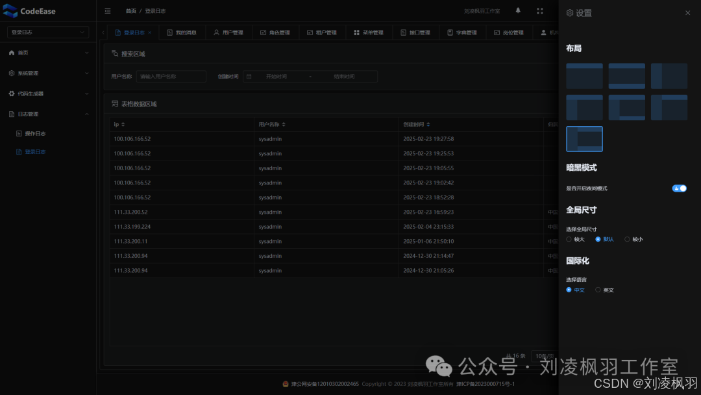Choose the third layout thumbnail in top row
This screenshot has width=701, height=395.
point(669,76)
